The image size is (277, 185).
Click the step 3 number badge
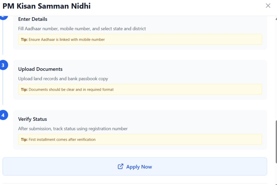point(3,65)
